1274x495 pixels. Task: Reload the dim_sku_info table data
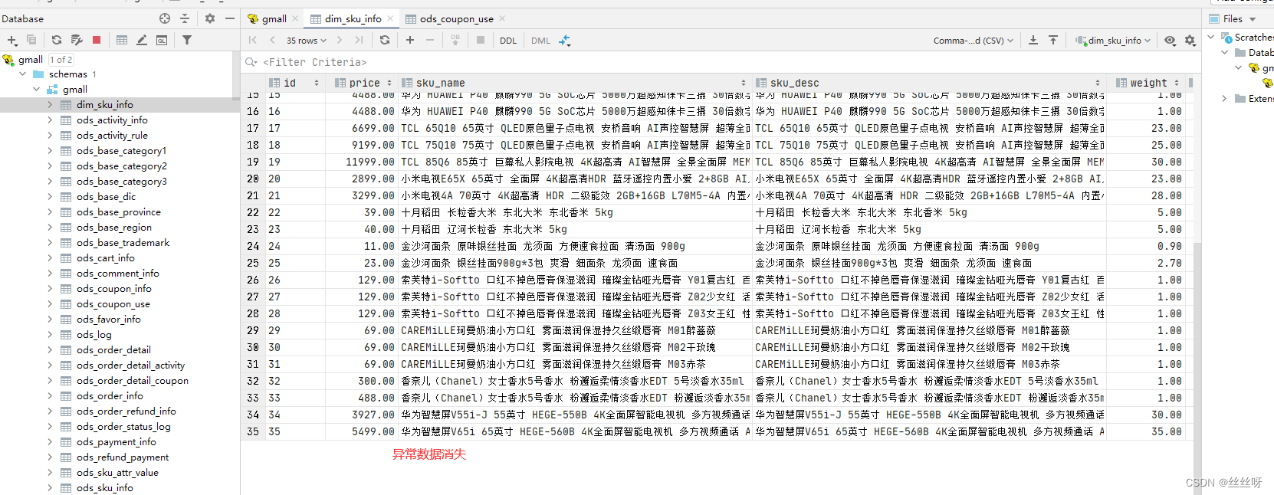click(x=385, y=40)
